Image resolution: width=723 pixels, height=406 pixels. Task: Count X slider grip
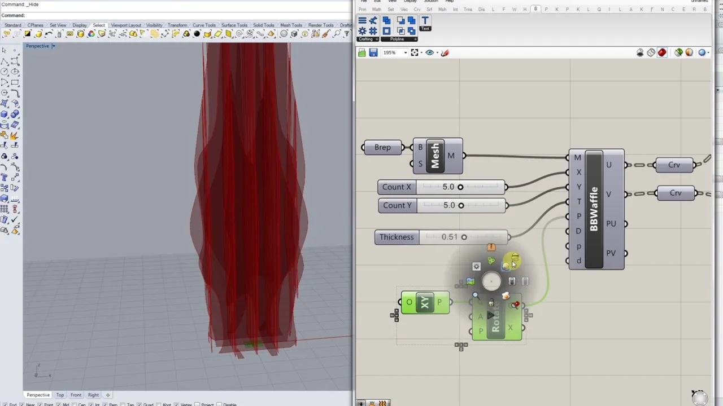click(x=460, y=187)
